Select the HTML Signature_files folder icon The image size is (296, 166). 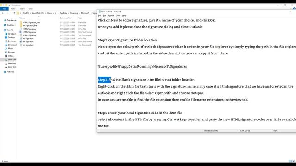pyautogui.click(x=21, y=22)
